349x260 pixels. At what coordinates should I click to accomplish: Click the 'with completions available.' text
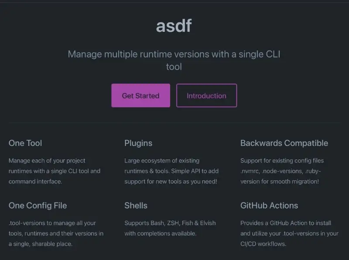click(161, 233)
